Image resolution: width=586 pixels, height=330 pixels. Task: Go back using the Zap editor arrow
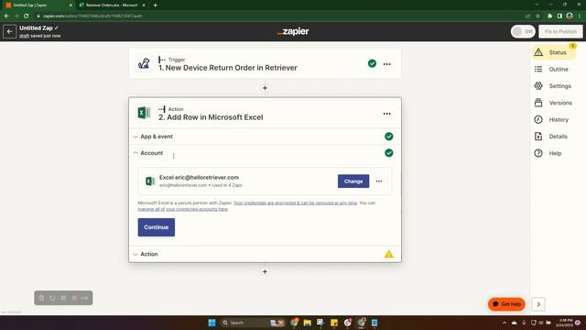tap(10, 32)
